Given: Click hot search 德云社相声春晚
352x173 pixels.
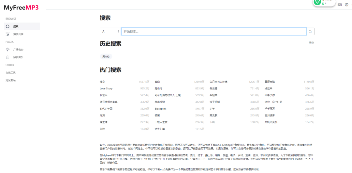Looking at the screenshot, I should click(x=109, y=102).
